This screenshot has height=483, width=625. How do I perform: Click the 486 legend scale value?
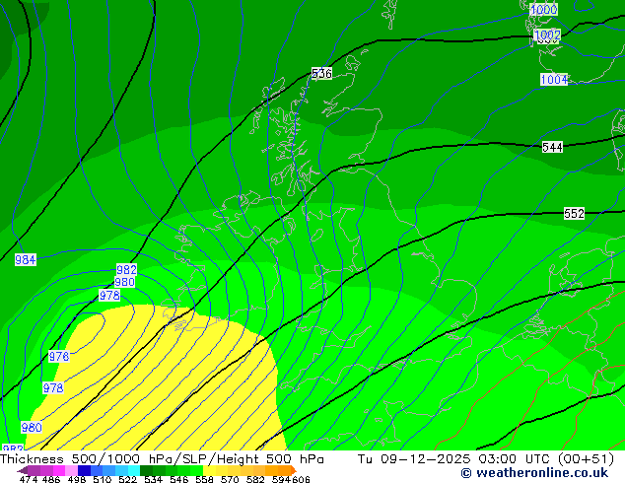[51, 479]
